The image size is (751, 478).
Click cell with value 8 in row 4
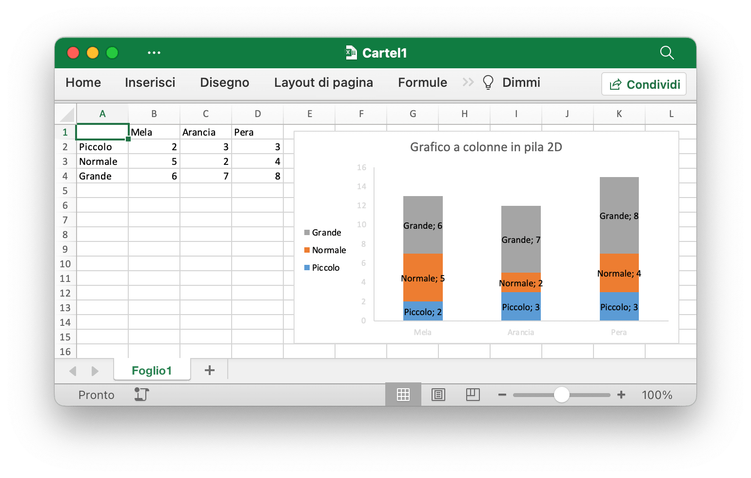[x=257, y=176]
